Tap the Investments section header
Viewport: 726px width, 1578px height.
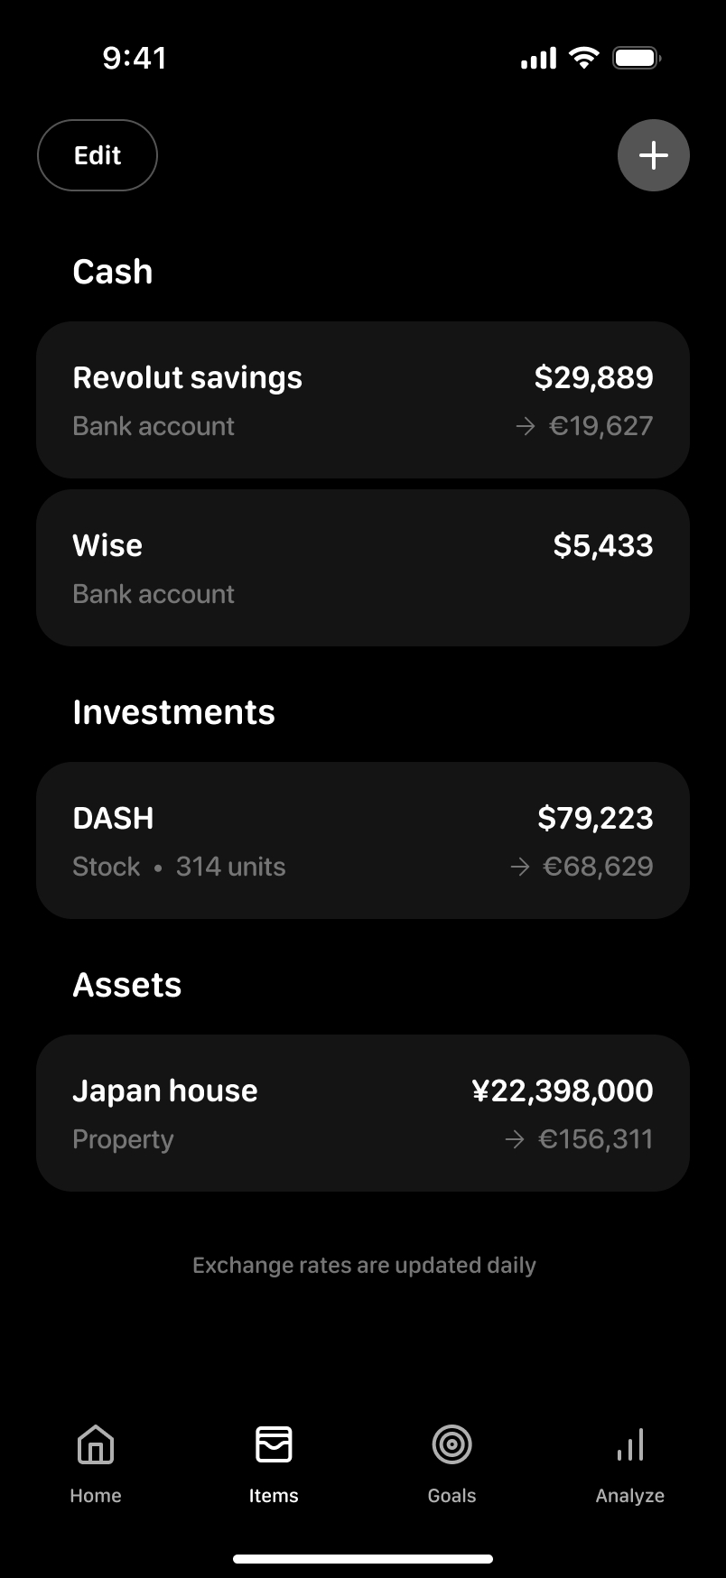tap(173, 712)
